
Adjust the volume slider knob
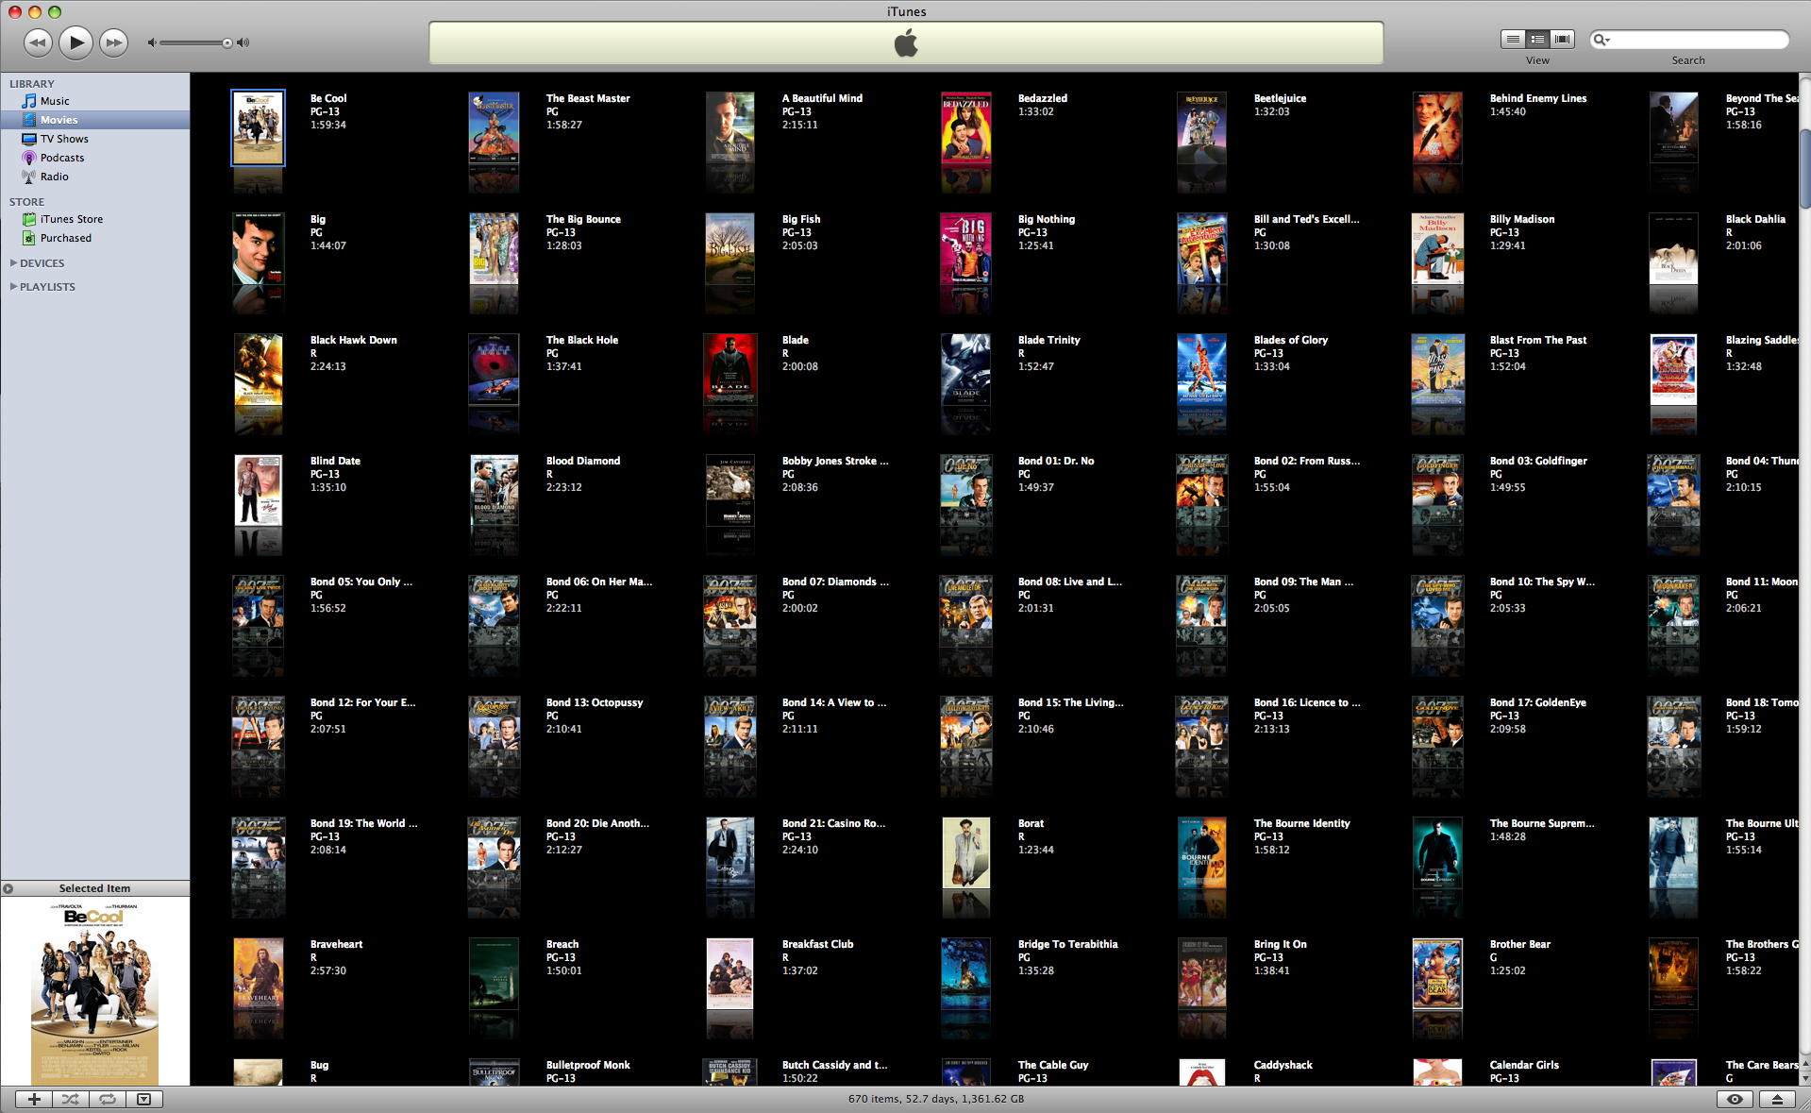point(227,42)
